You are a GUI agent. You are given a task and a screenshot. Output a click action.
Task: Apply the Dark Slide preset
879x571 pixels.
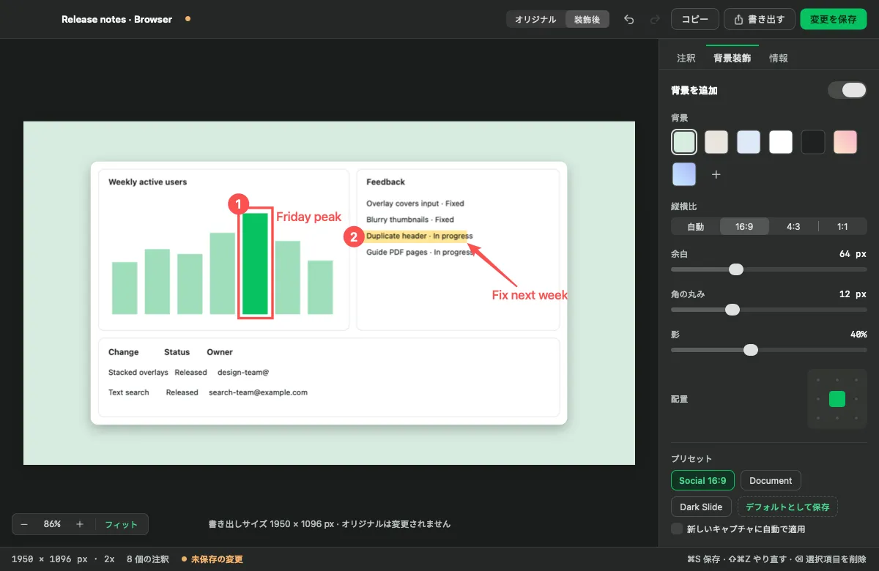click(x=701, y=507)
